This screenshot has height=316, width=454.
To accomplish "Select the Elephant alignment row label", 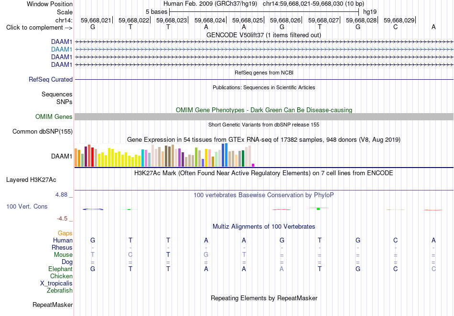I will click(60, 269).
